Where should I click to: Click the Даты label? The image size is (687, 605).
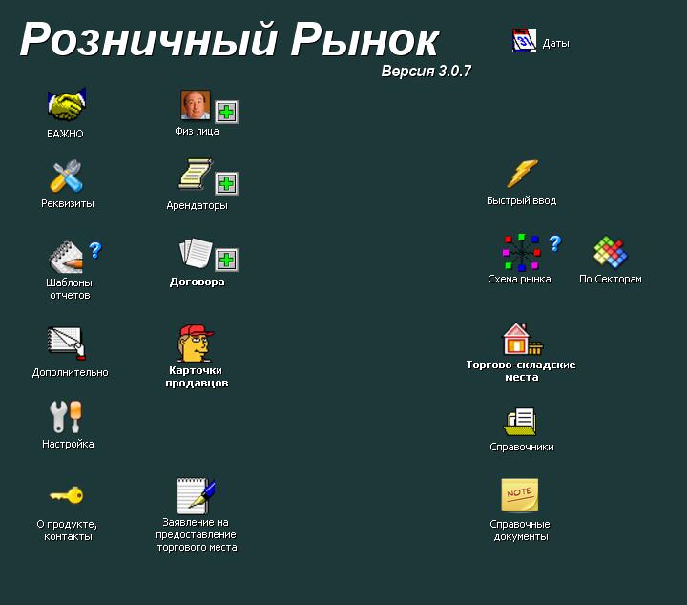[555, 43]
